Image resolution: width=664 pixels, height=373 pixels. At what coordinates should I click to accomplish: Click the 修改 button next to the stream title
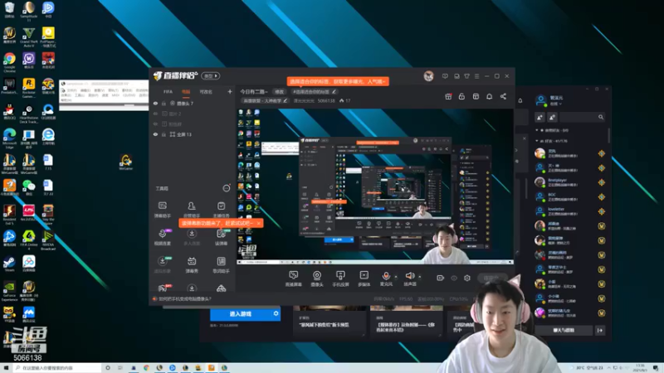click(279, 92)
